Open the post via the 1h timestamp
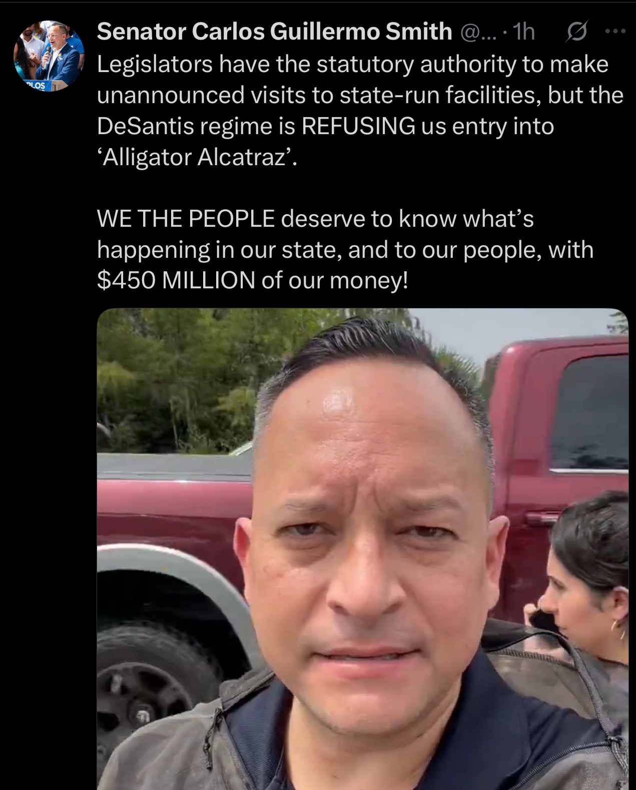Image resolution: width=636 pixels, height=790 pixels. click(x=524, y=33)
